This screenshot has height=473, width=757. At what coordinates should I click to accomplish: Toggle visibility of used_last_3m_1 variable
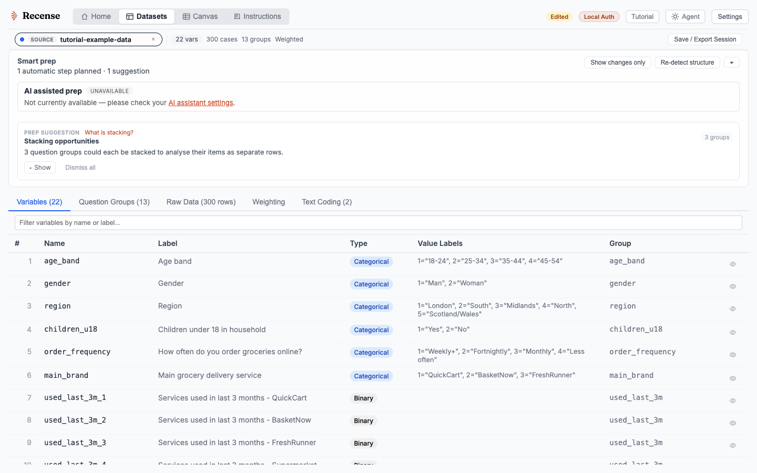coord(732,401)
